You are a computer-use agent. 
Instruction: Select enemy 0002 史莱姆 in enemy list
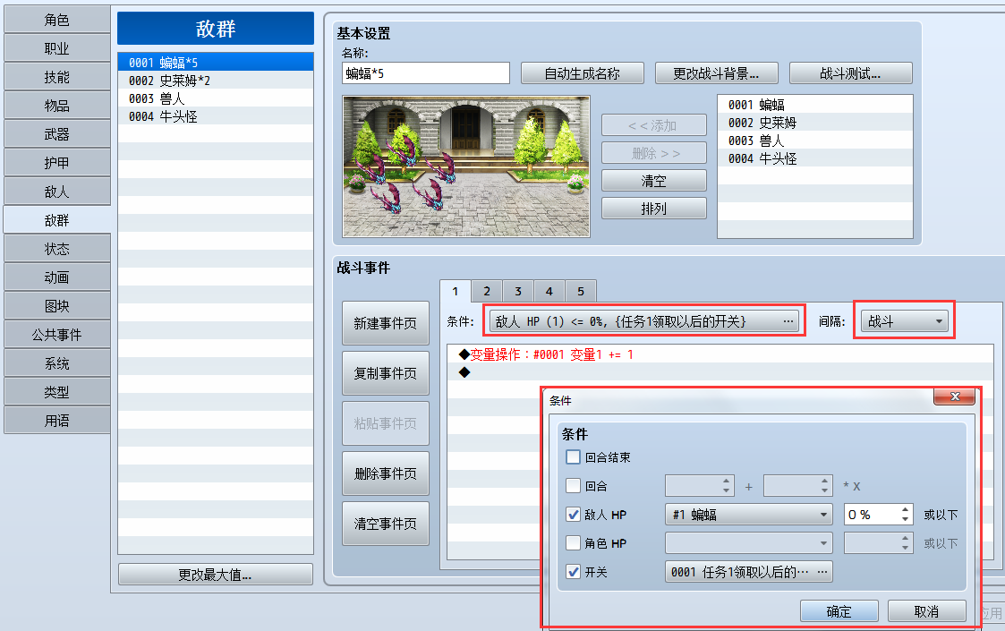pyautogui.click(x=814, y=123)
